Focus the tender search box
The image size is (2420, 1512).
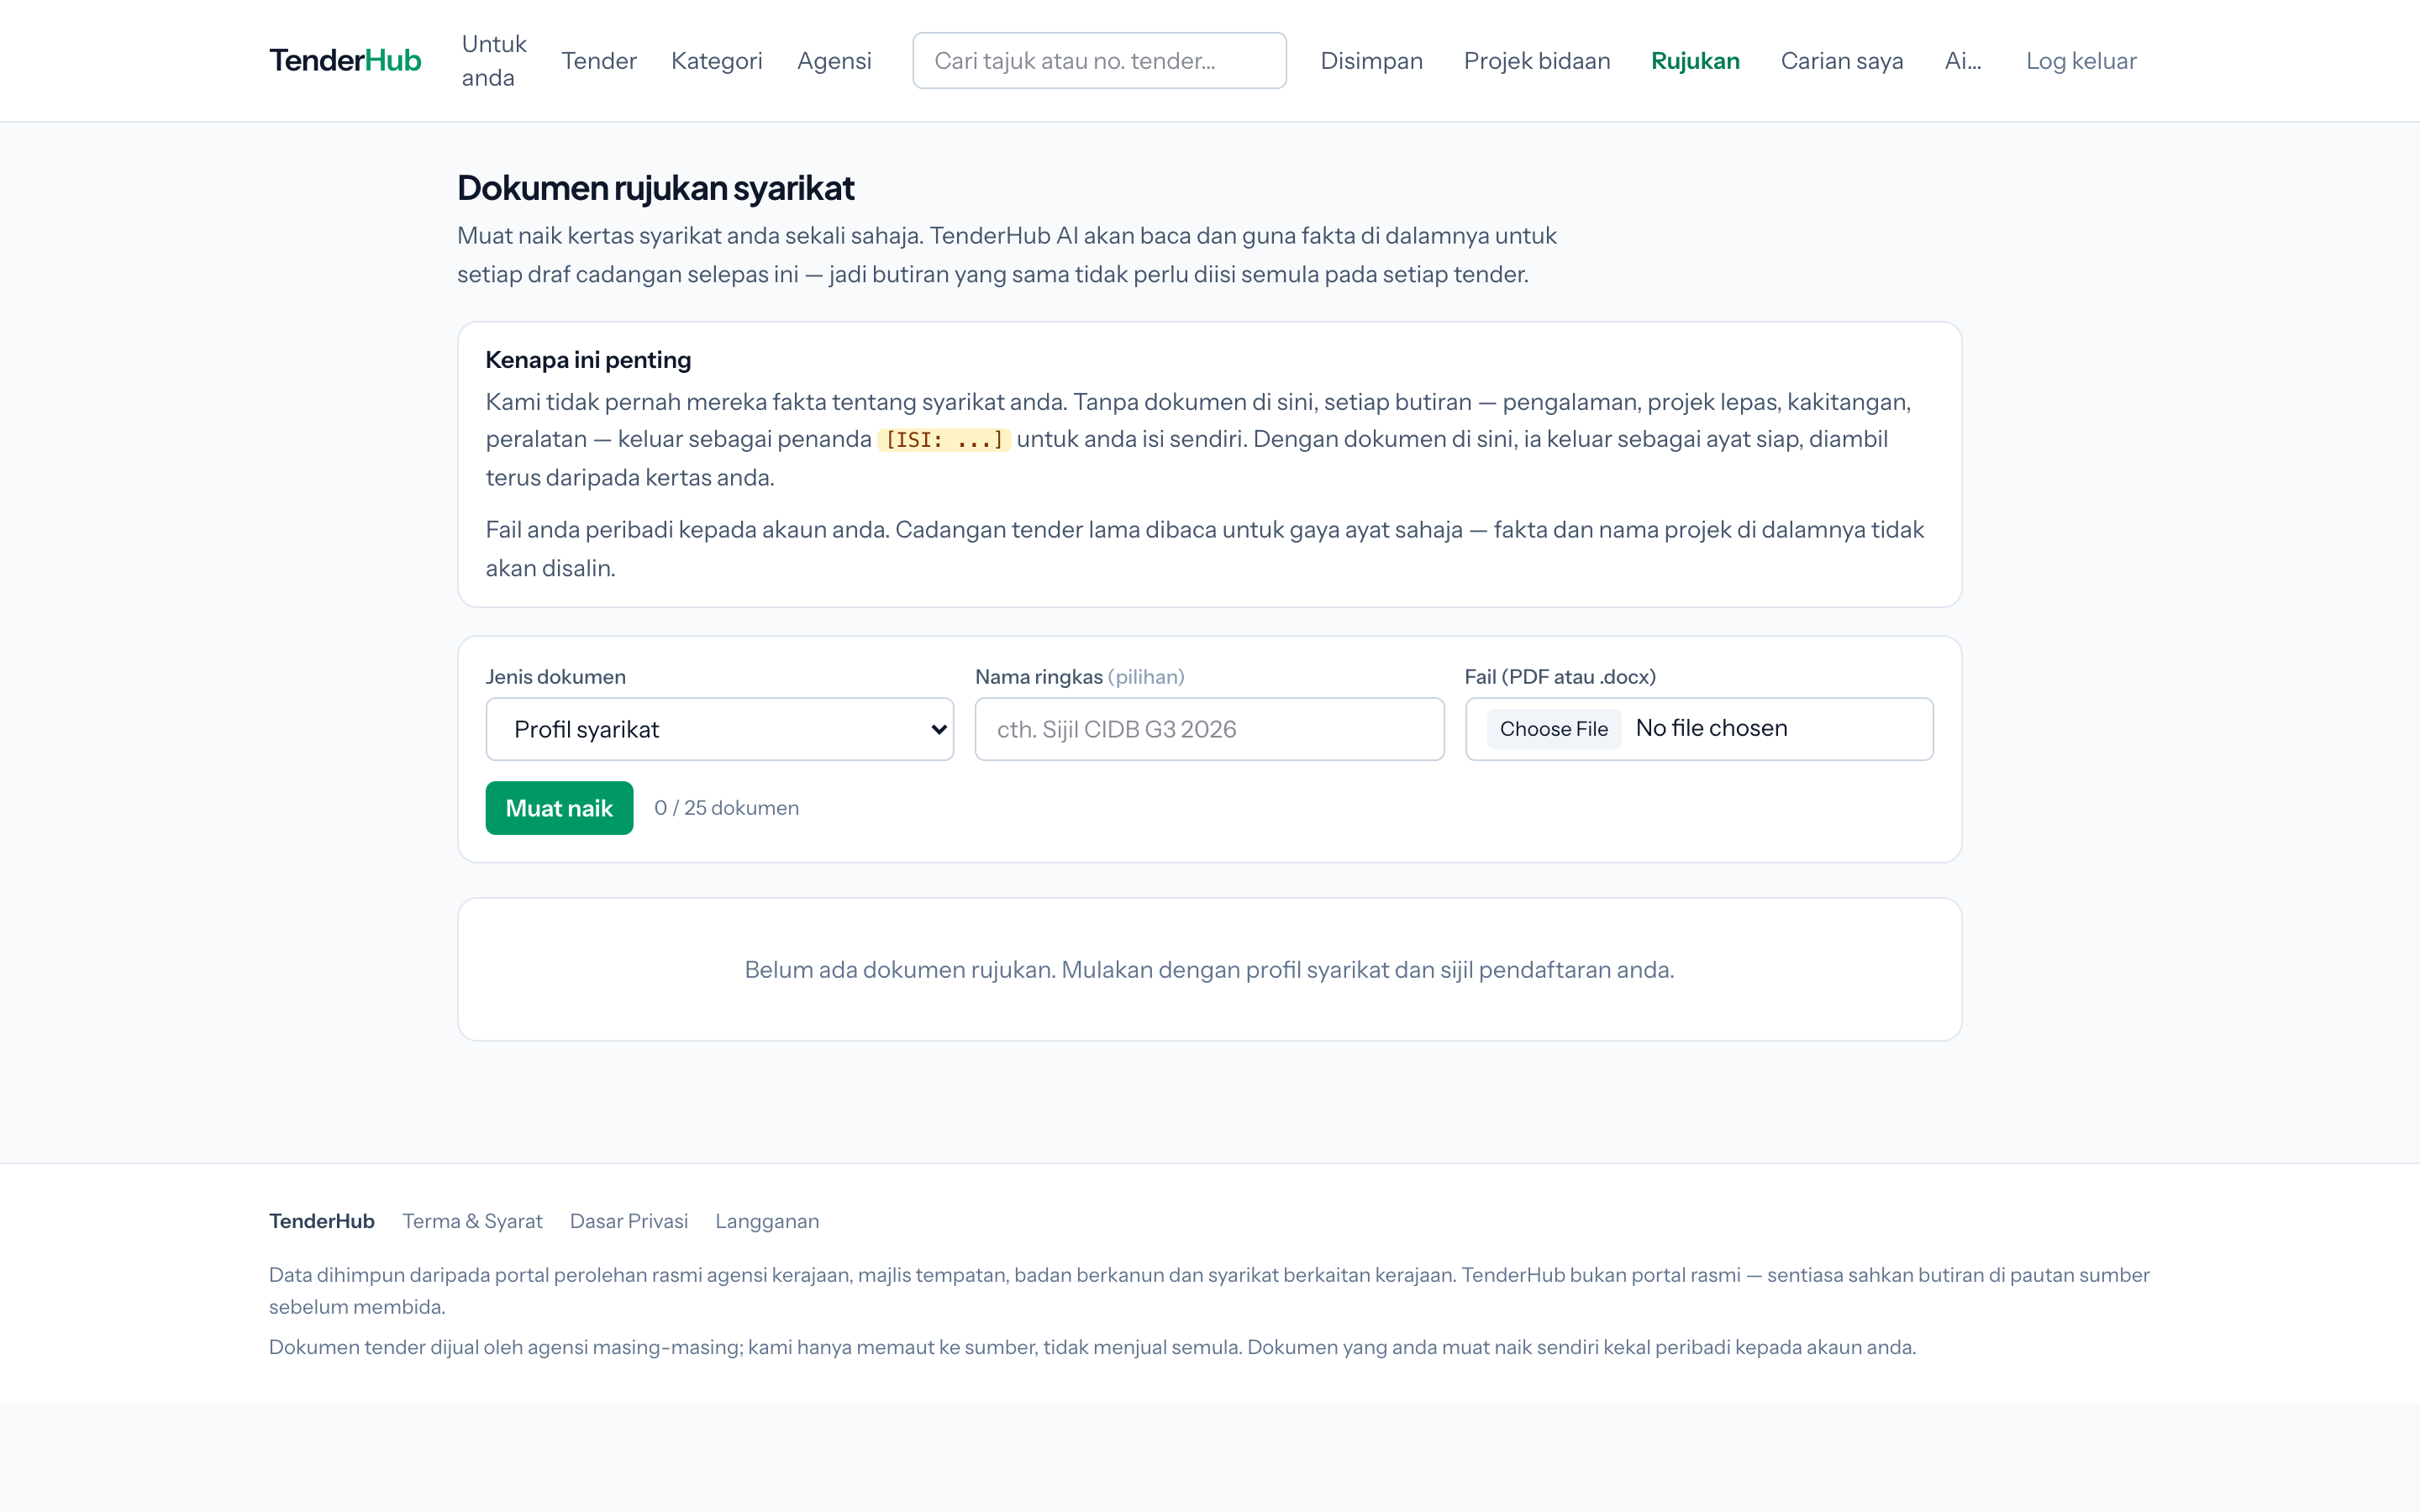(1099, 60)
